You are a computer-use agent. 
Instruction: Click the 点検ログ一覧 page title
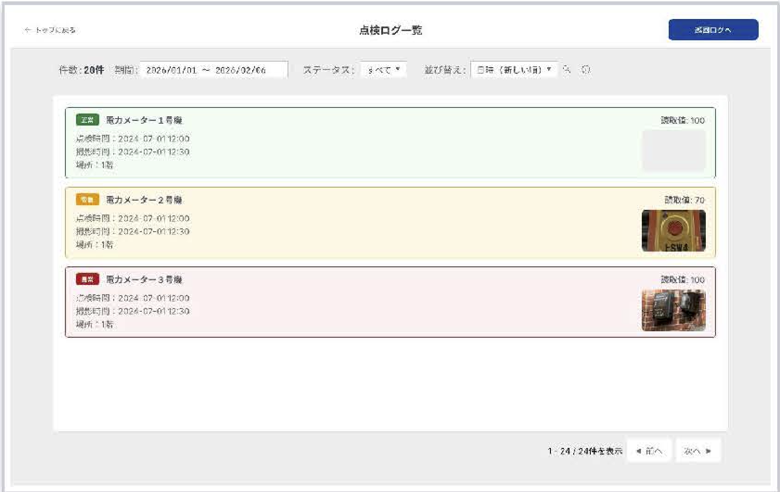[390, 30]
